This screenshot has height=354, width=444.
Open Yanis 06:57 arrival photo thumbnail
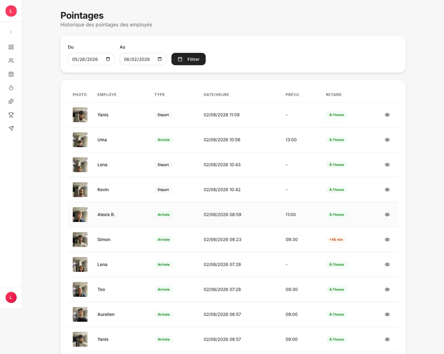pos(80,339)
